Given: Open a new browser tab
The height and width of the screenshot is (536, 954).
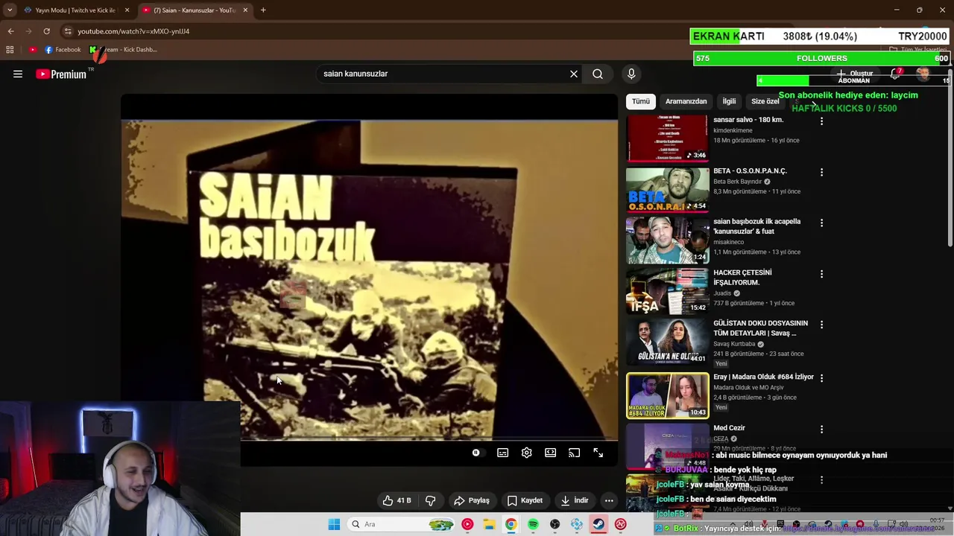Looking at the screenshot, I should click(263, 10).
